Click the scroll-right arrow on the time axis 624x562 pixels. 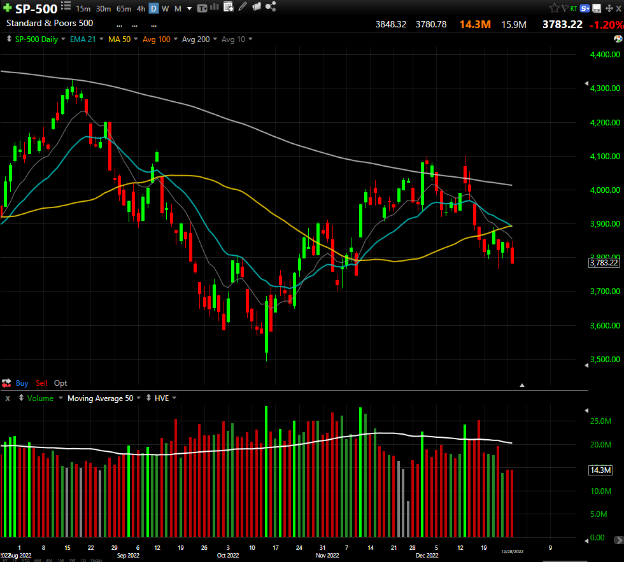pyautogui.click(x=618, y=540)
